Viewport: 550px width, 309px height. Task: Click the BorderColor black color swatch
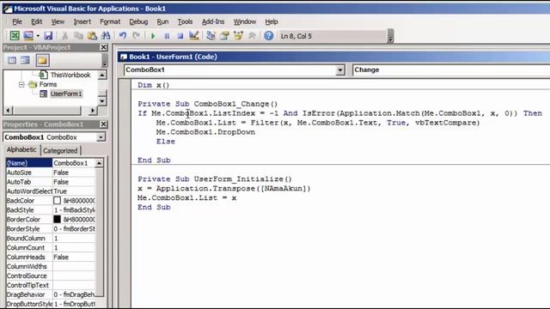click(57, 220)
